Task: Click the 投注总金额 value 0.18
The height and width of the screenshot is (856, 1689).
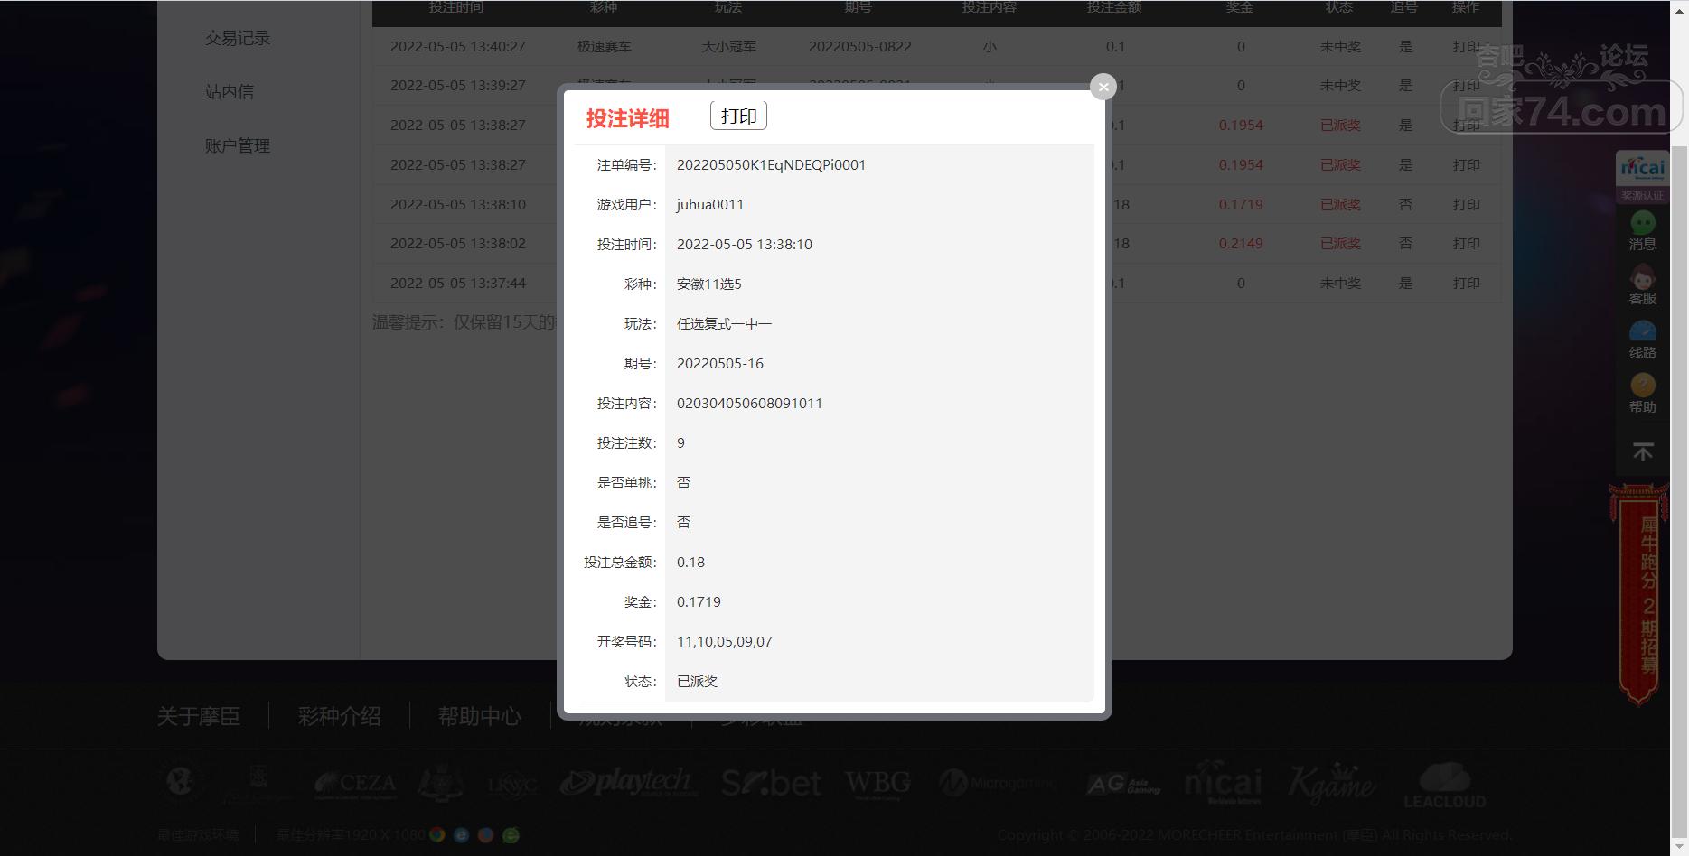Action: (691, 563)
